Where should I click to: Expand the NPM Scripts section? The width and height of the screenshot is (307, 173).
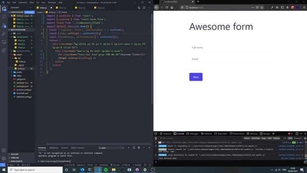tap(16, 161)
